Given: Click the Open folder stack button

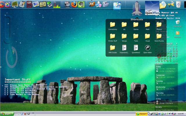Looking at the screenshot, I should pos(147,48).
